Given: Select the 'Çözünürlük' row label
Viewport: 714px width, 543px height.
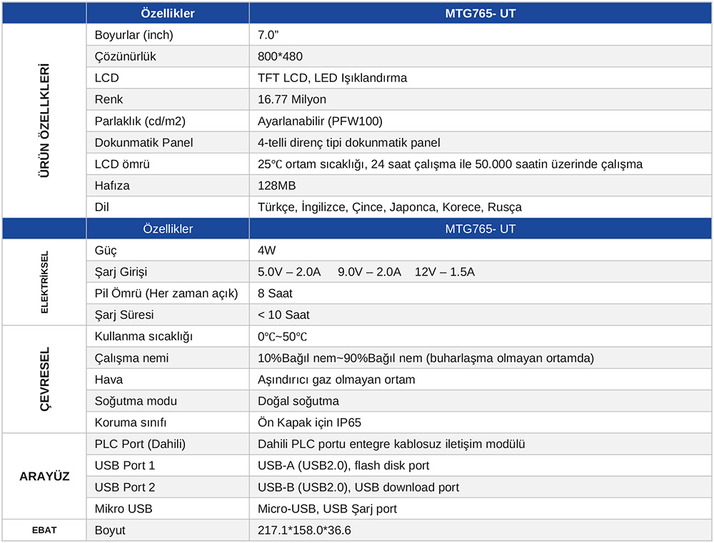Looking at the screenshot, I should 125,56.
